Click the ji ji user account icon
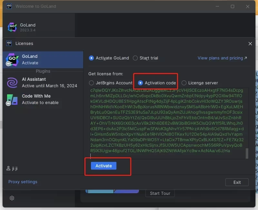 (x=8, y=168)
